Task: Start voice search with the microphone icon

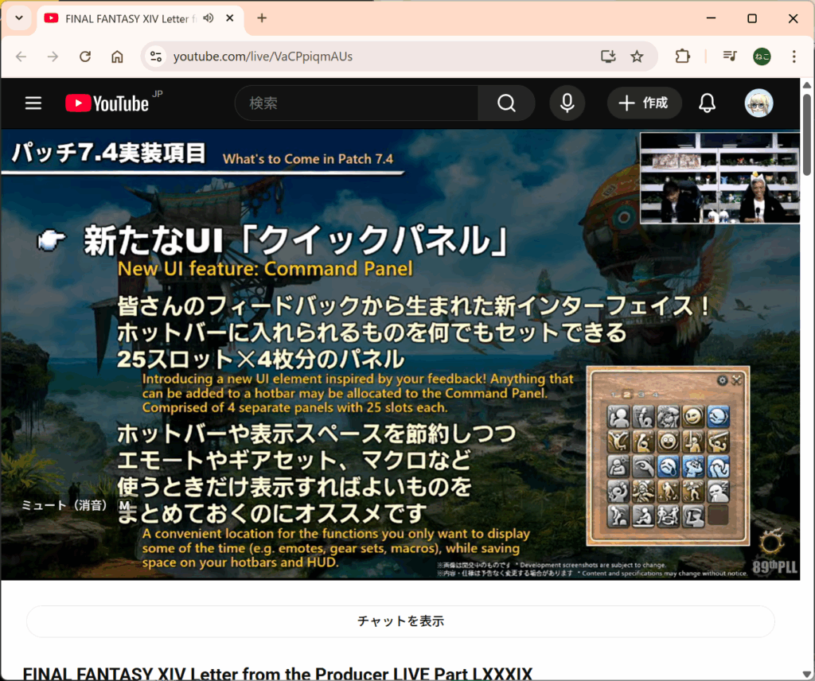Action: (x=567, y=103)
